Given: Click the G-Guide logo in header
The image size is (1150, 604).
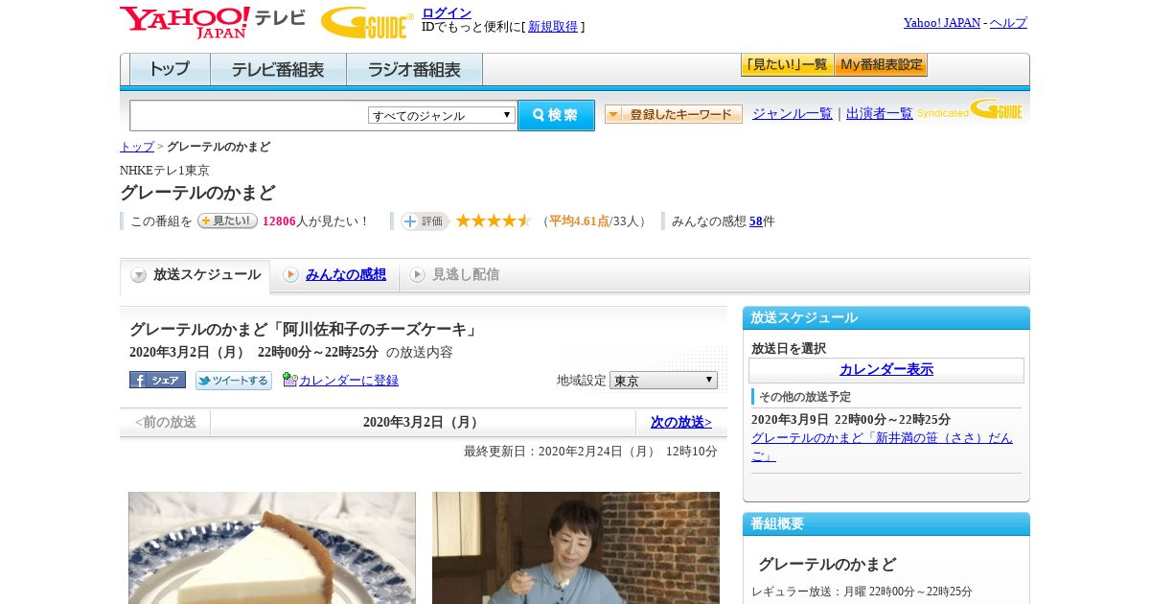Looking at the screenshot, I should pyautogui.click(x=367, y=22).
